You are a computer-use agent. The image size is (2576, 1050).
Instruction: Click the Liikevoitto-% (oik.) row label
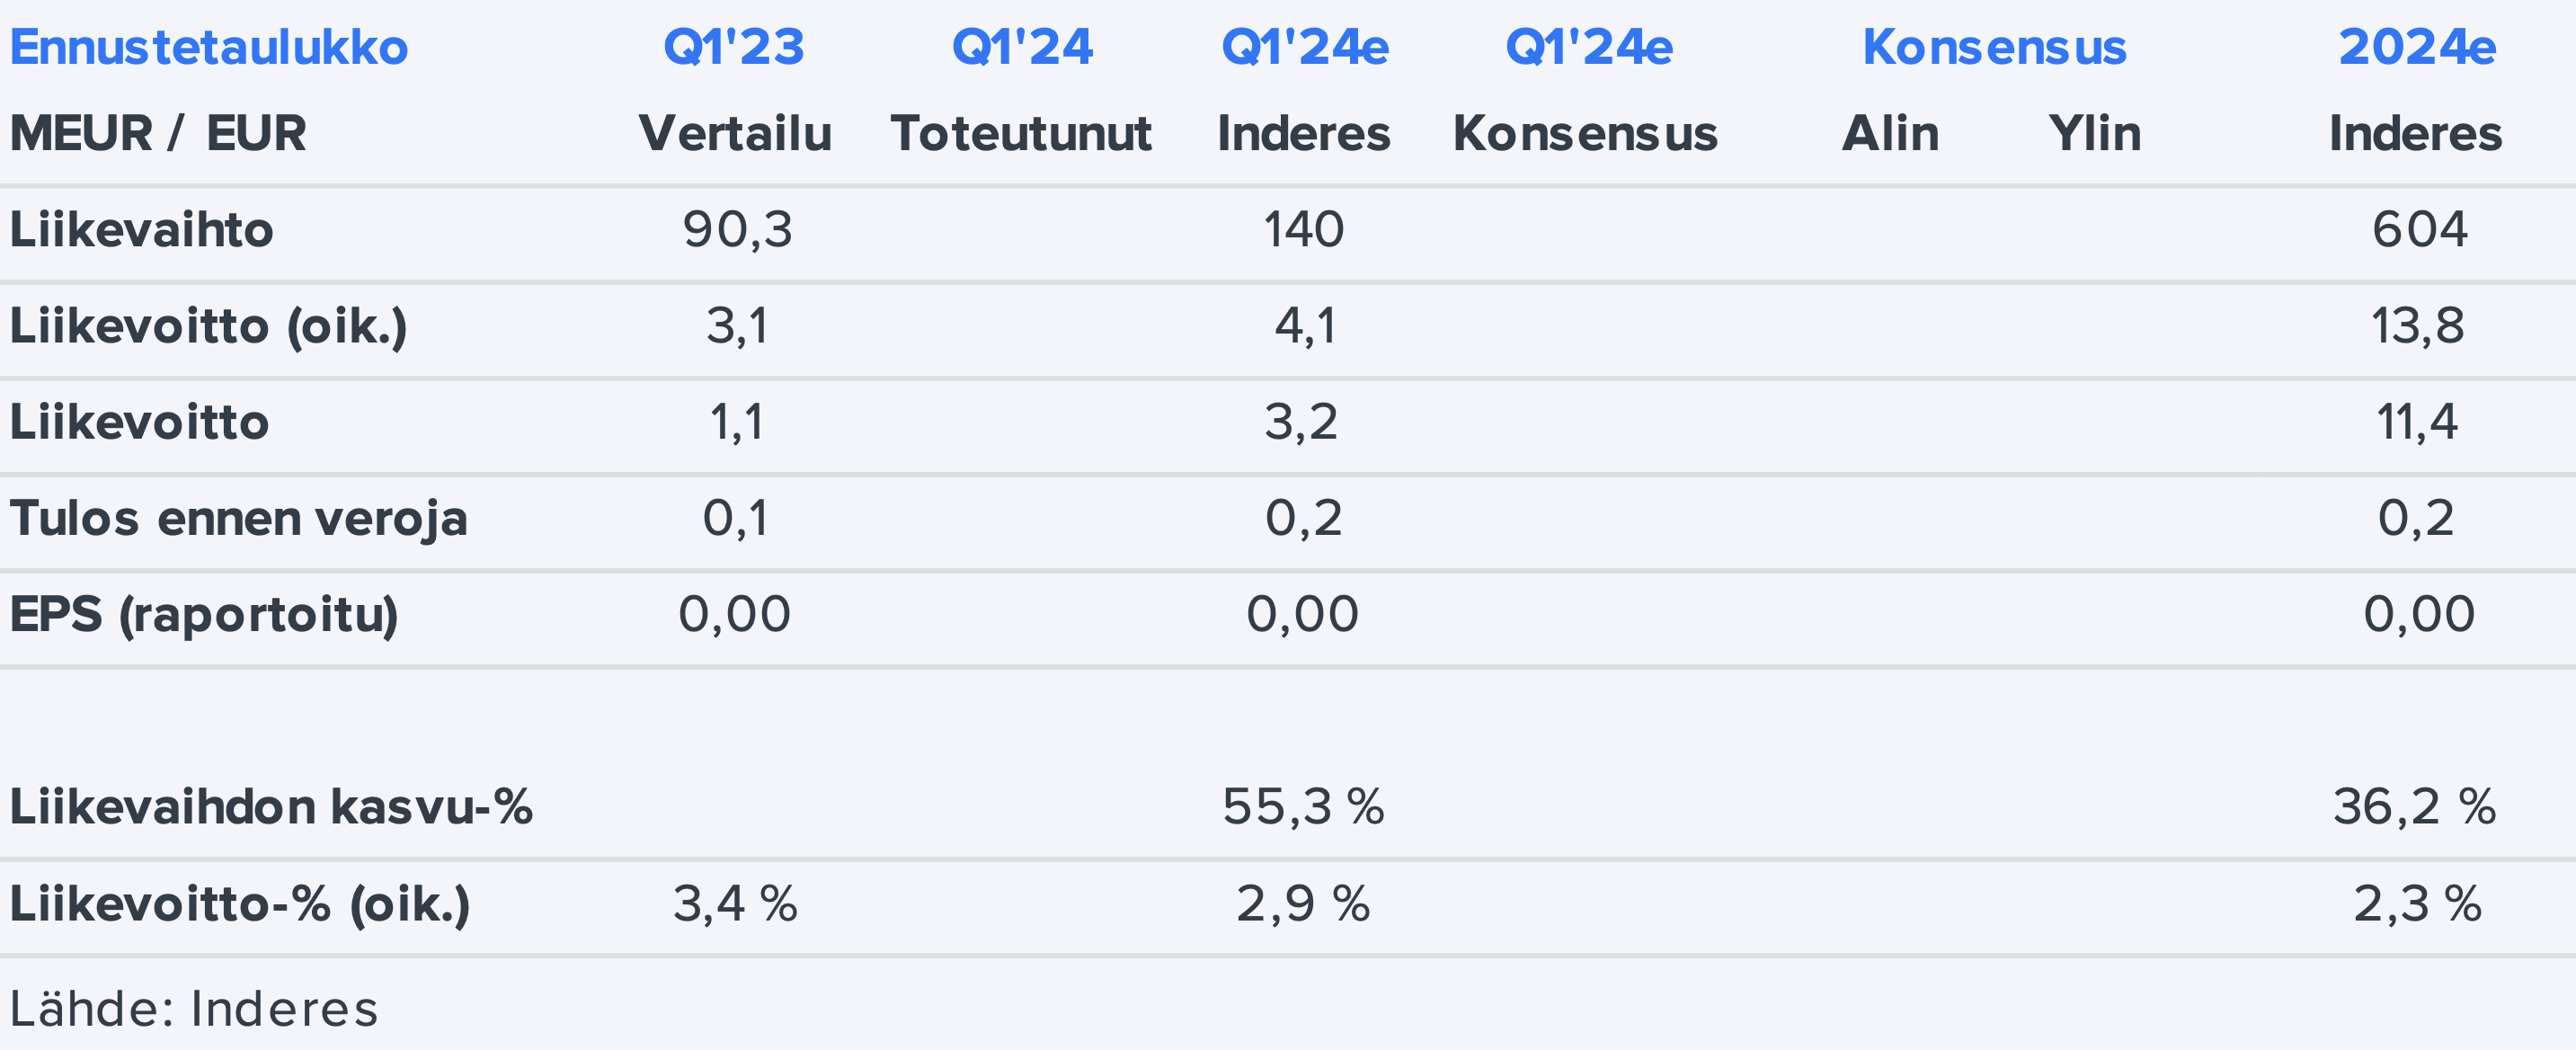click(240, 904)
